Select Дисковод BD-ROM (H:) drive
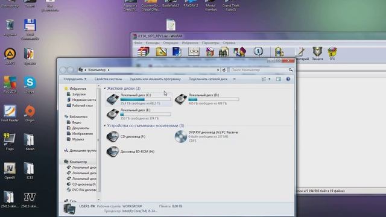386x217 pixels. tap(131, 151)
